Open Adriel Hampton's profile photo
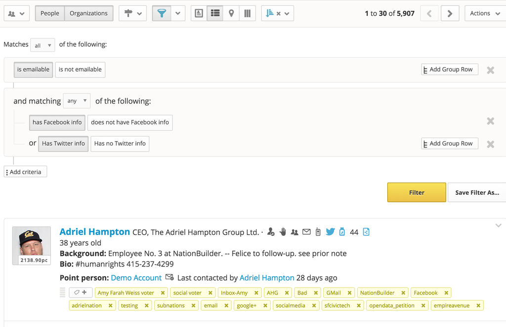The image size is (506, 327). coord(32,246)
